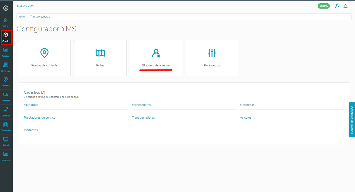Open Operação in the sidebar
Image resolution: width=355 pixels, height=192 pixels.
6,127
